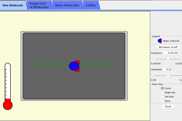
Task: Click the upper red hydrogen atom
Action: (x=77, y=62)
